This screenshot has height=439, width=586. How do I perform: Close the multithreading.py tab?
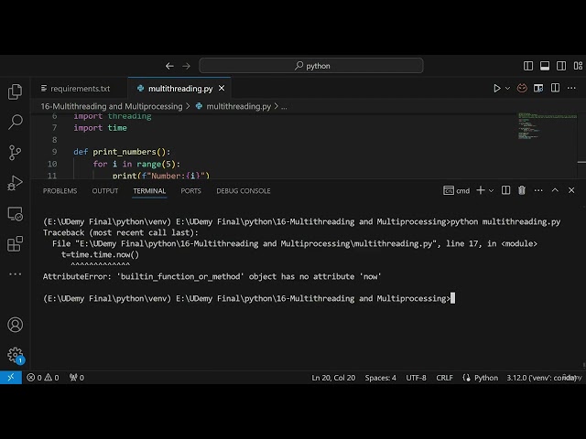222,88
